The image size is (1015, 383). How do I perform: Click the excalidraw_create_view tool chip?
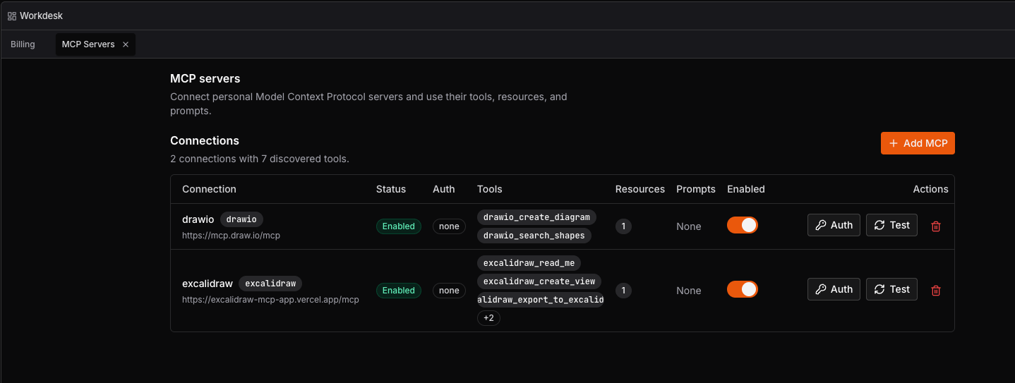click(539, 281)
